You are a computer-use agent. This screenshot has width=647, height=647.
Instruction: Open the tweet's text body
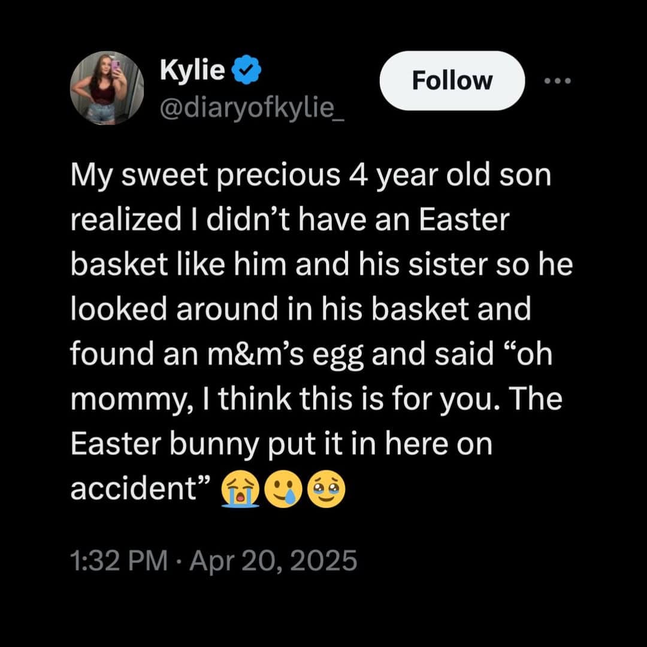(318, 329)
